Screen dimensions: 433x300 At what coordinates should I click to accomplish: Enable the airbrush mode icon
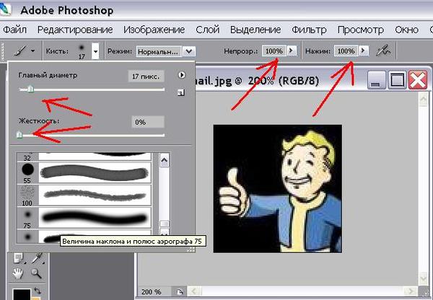pos(384,50)
